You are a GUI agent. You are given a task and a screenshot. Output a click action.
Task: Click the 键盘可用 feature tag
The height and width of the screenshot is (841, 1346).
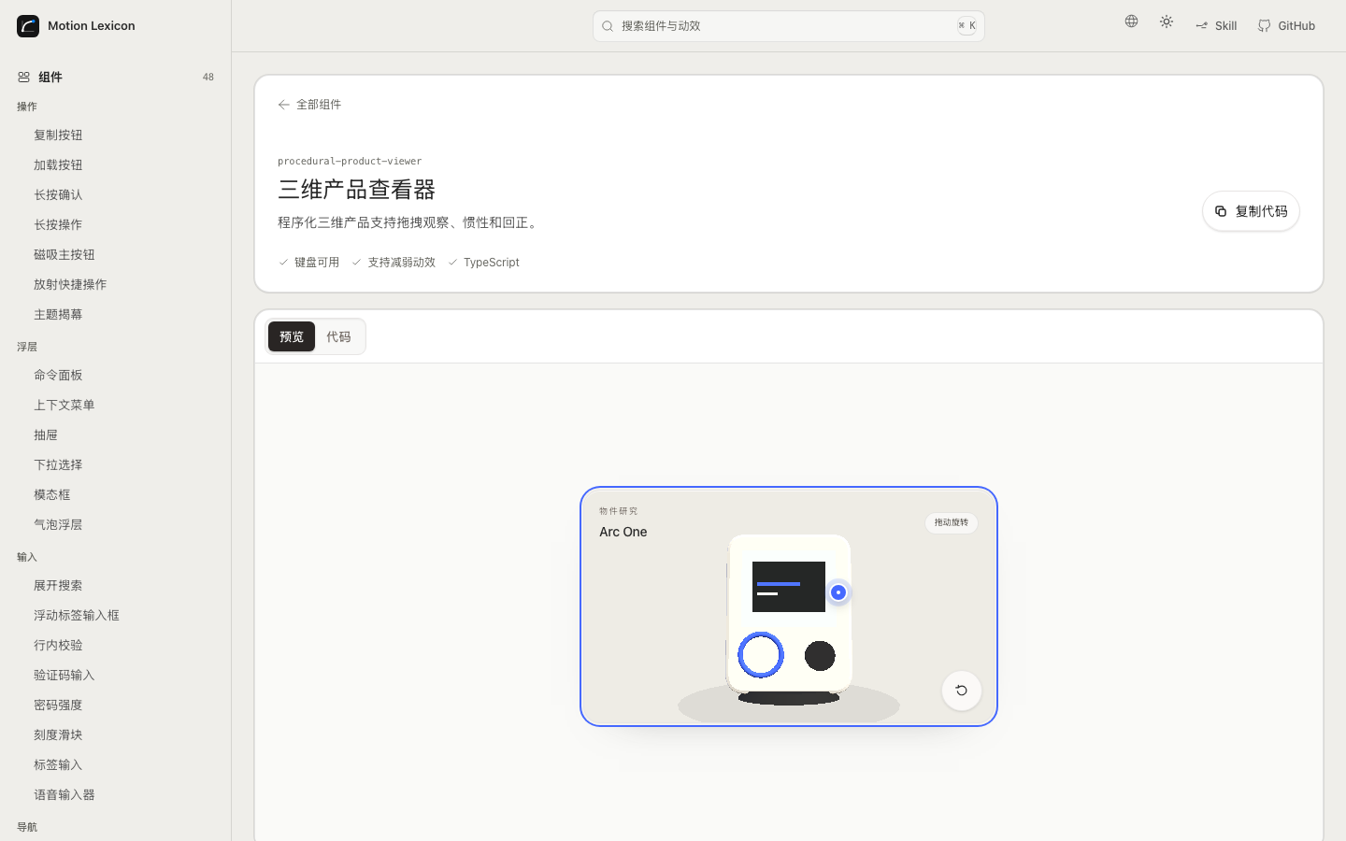(308, 263)
